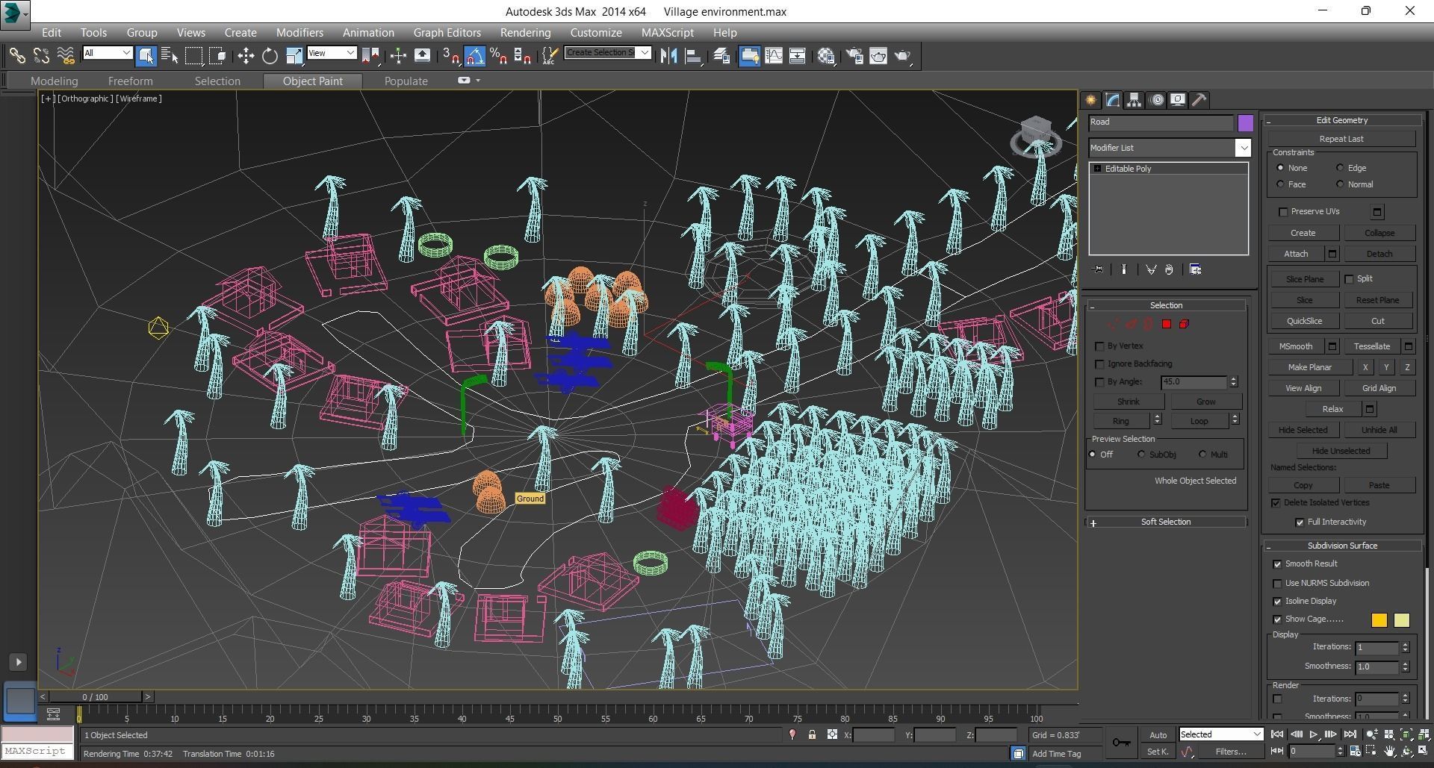Image resolution: width=1434 pixels, height=768 pixels.
Task: Switch to the Freeform ribbon tab
Action: tap(130, 81)
